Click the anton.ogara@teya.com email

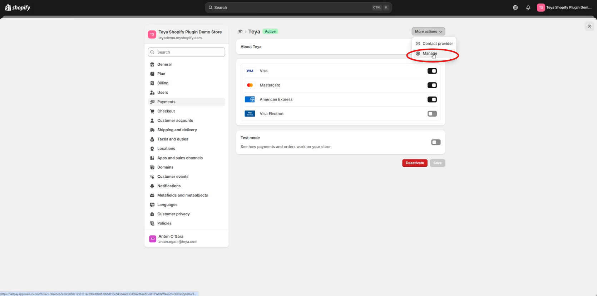178,242
